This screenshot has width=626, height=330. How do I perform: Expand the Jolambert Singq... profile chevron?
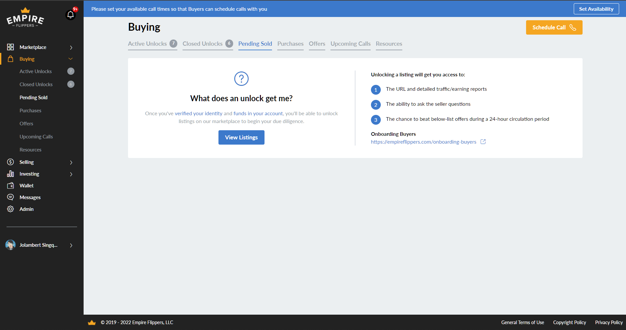coord(71,245)
